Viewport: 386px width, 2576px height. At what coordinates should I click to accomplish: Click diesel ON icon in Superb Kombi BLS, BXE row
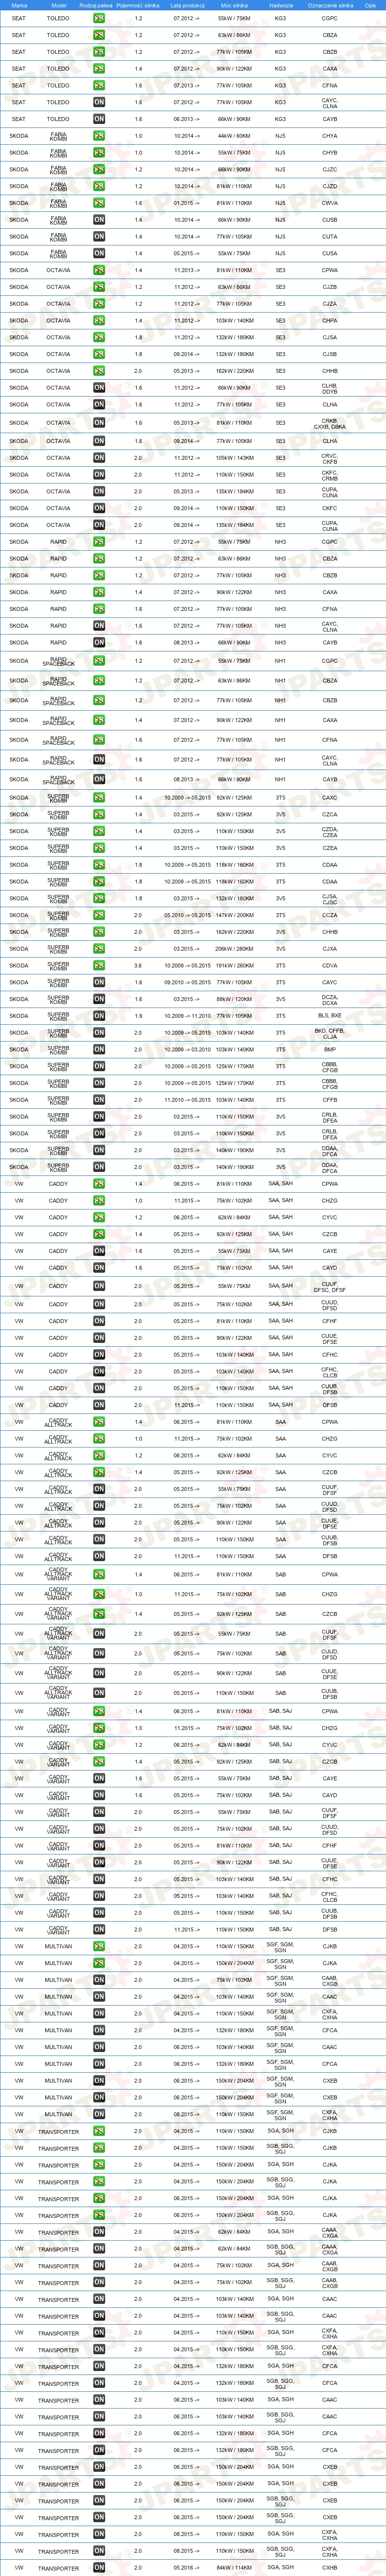click(x=99, y=1016)
